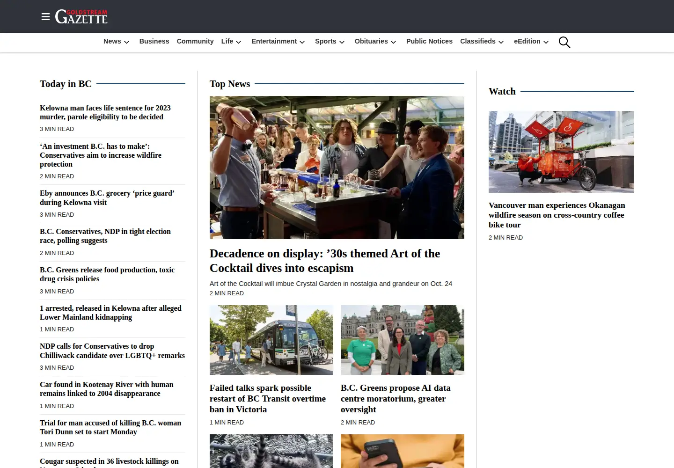Click the Art of the Cocktail summary text

tap(331, 284)
